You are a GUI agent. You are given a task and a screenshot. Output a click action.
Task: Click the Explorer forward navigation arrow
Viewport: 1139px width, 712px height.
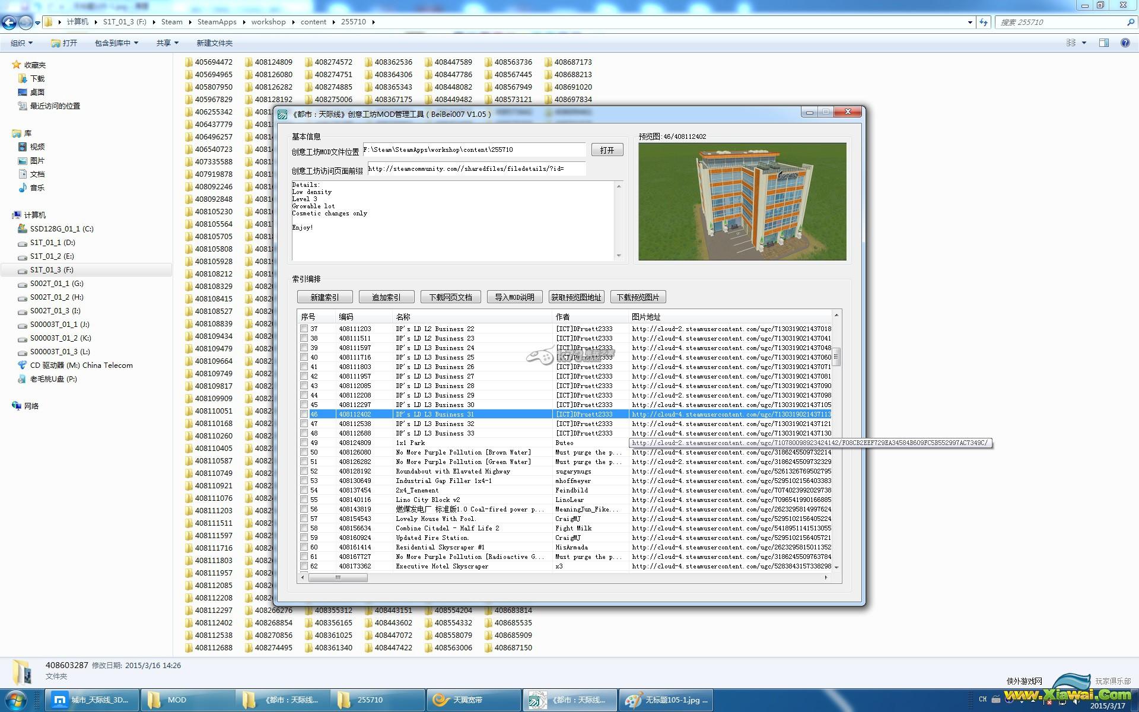point(26,23)
